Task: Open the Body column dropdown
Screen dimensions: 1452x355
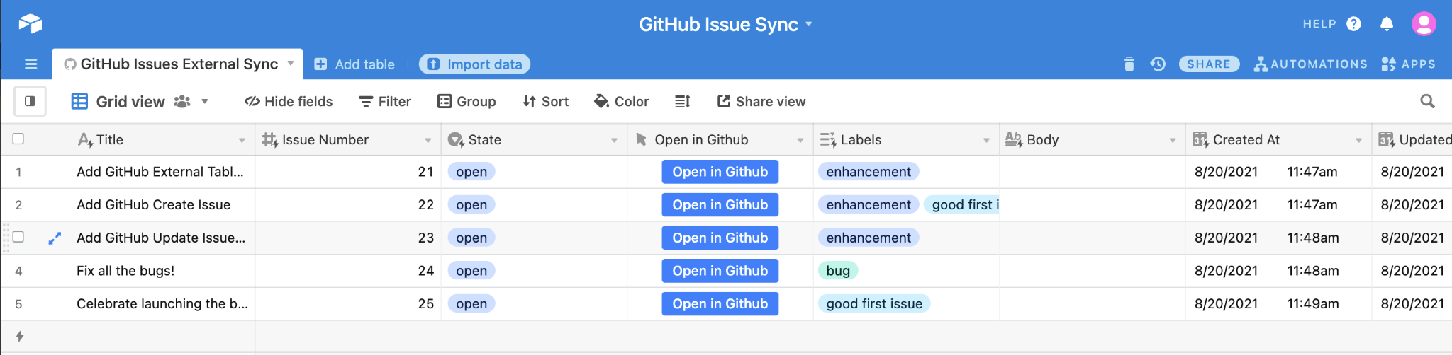Action: click(1173, 140)
